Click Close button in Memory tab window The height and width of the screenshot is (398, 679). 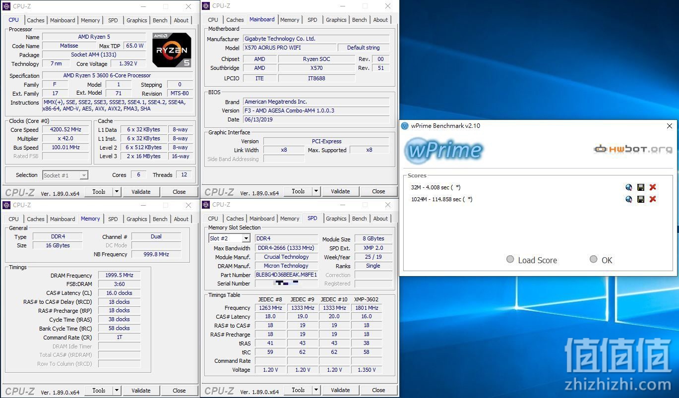pyautogui.click(x=179, y=391)
